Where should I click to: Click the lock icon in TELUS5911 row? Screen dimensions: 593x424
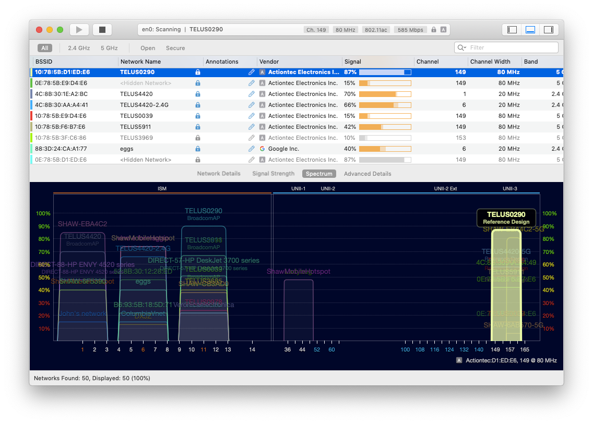coord(197,127)
